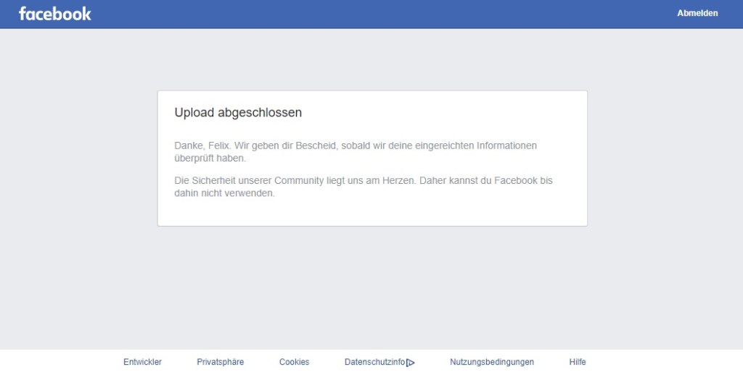Click the 'Upload abgeschlossen' heading
This screenshot has width=743, height=388.
[238, 113]
